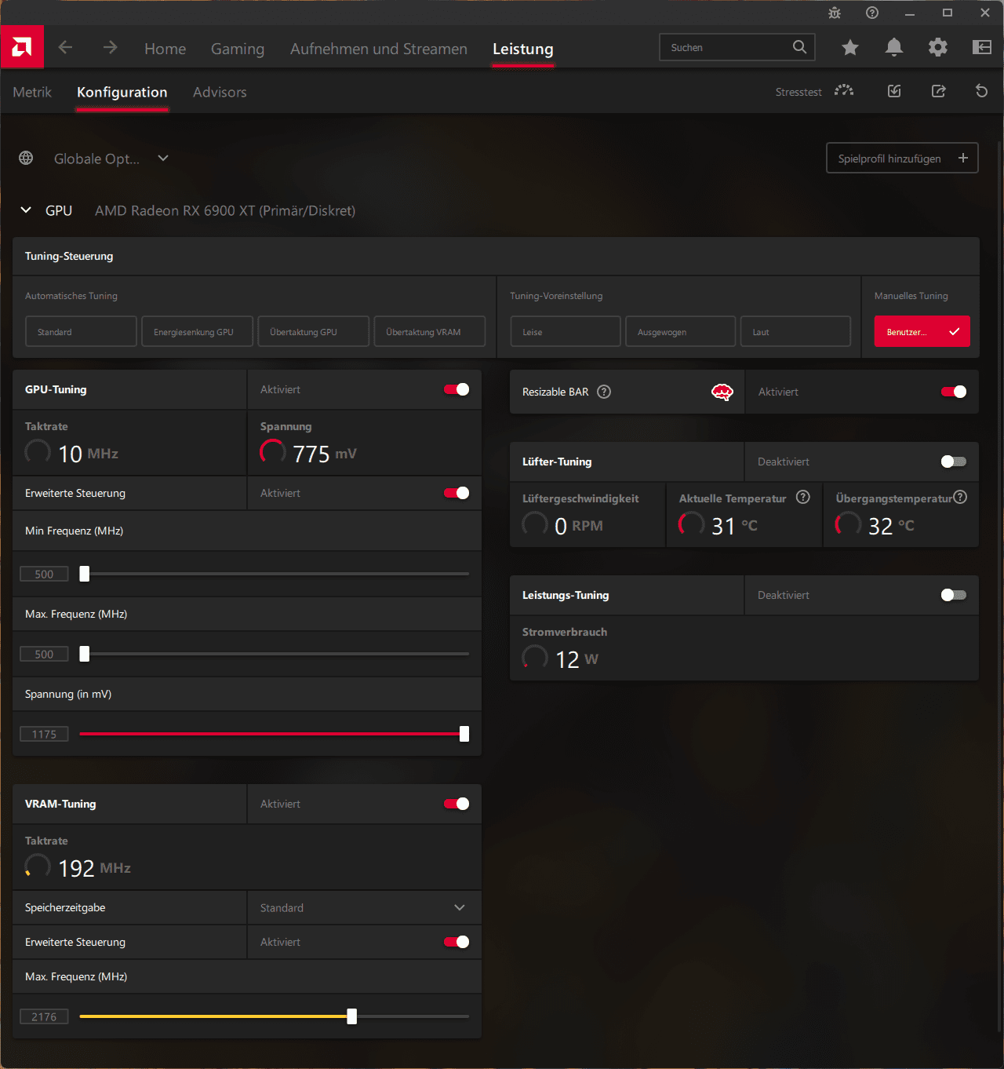Click the Resizable BAR help icon
The width and height of the screenshot is (1004, 1069).
[604, 392]
